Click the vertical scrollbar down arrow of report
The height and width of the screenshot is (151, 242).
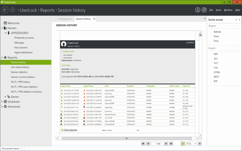200,135
